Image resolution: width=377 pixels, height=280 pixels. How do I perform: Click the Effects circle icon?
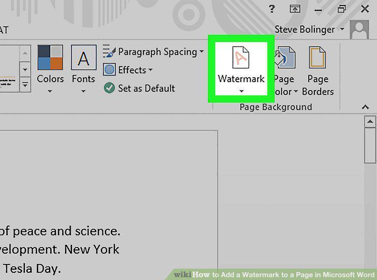[109, 70]
